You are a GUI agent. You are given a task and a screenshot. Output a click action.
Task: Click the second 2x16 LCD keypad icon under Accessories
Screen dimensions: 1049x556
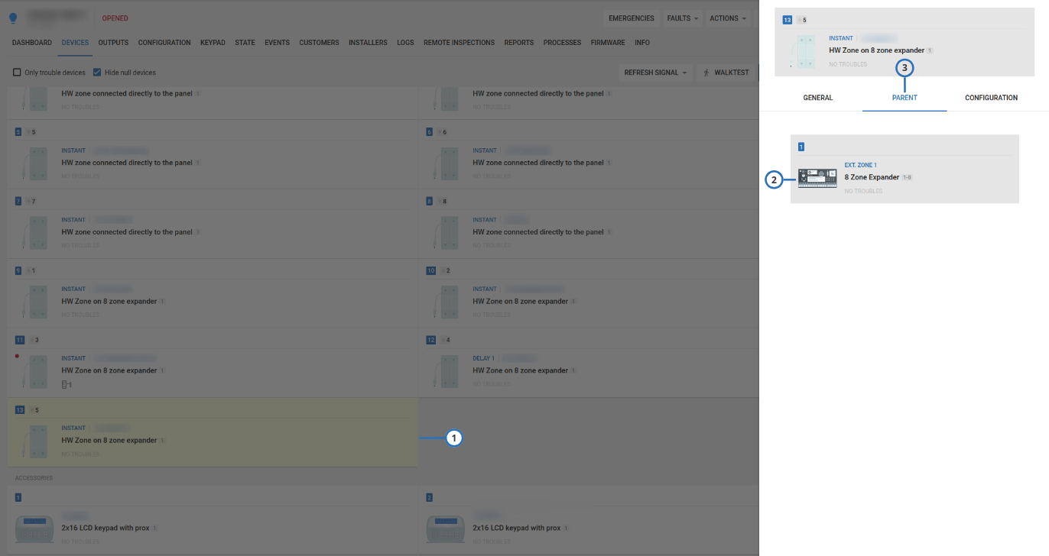[446, 529]
